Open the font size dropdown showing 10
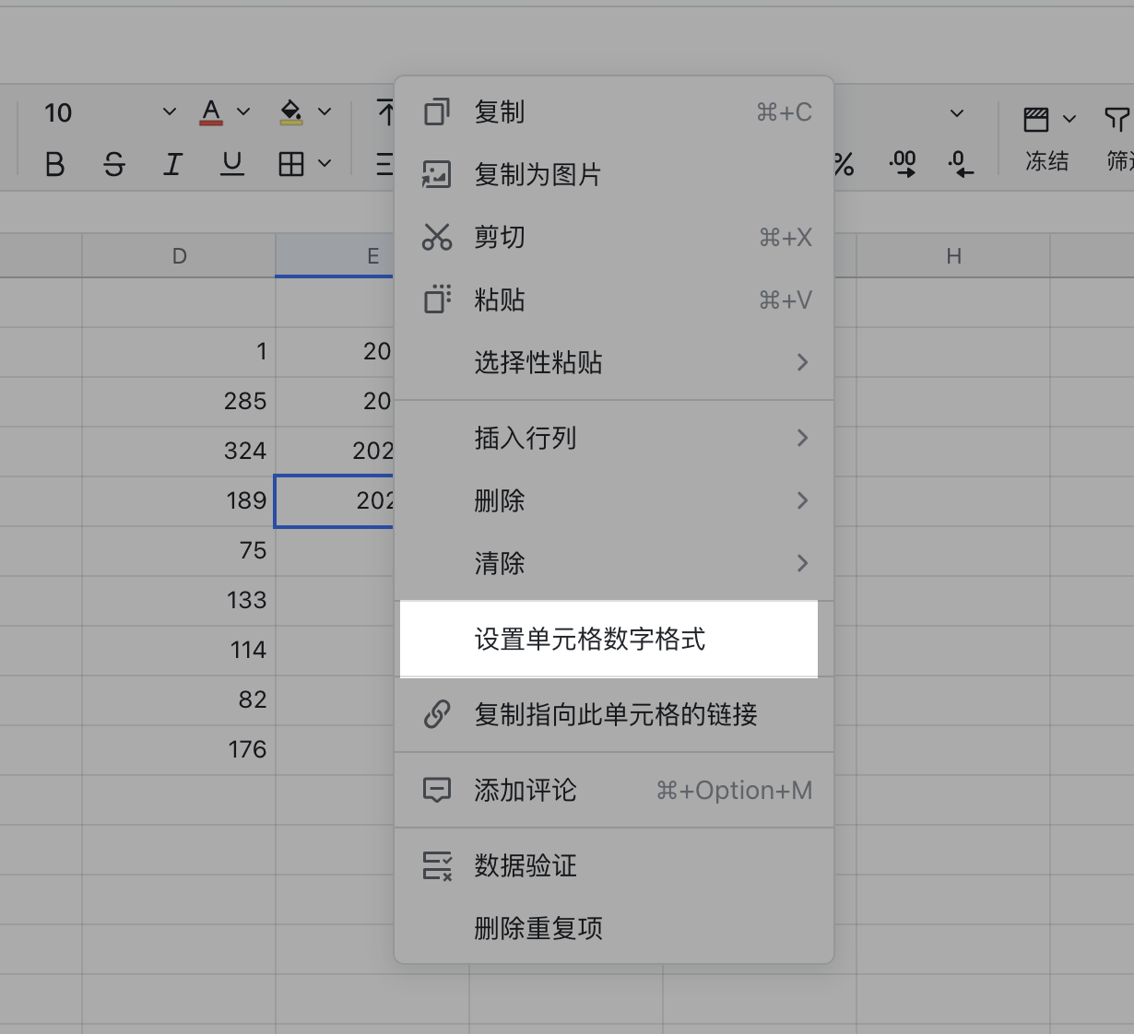 [169, 112]
